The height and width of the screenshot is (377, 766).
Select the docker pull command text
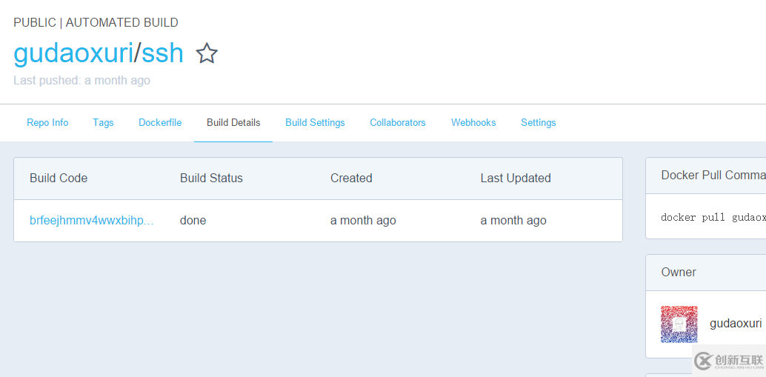pos(713,217)
